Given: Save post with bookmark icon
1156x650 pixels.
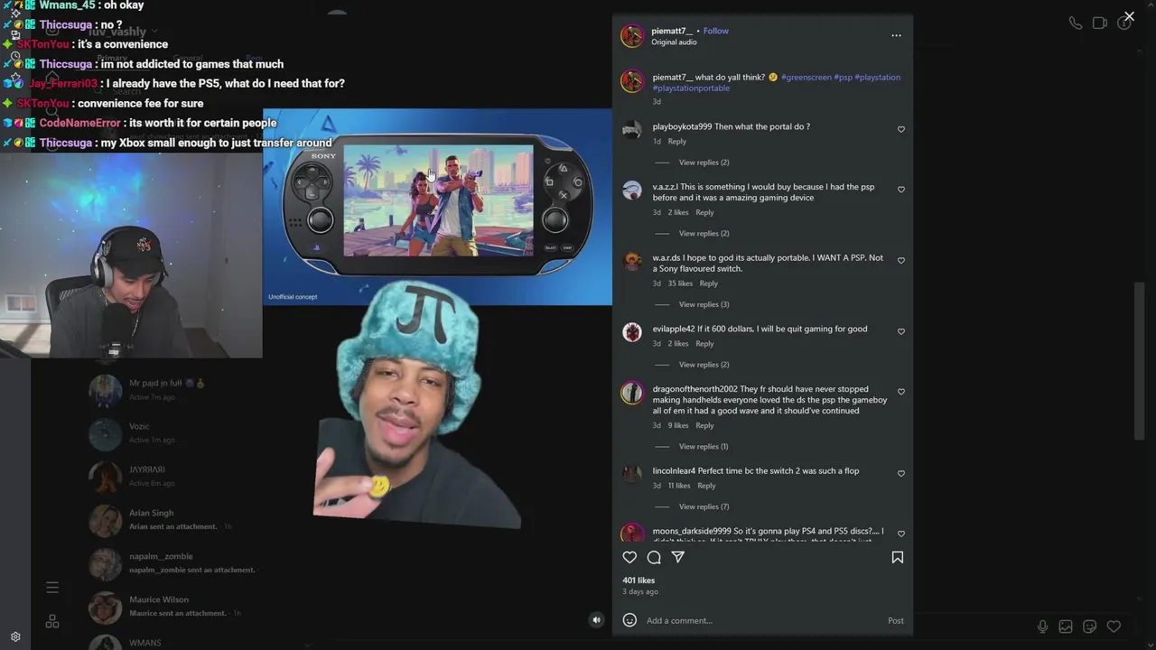Looking at the screenshot, I should [898, 557].
